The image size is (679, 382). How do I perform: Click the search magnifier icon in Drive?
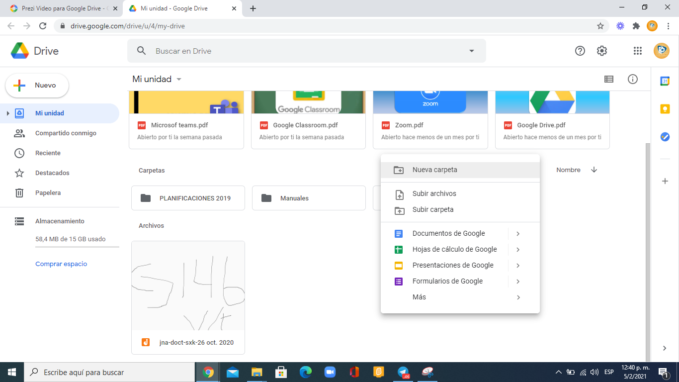coord(142,51)
